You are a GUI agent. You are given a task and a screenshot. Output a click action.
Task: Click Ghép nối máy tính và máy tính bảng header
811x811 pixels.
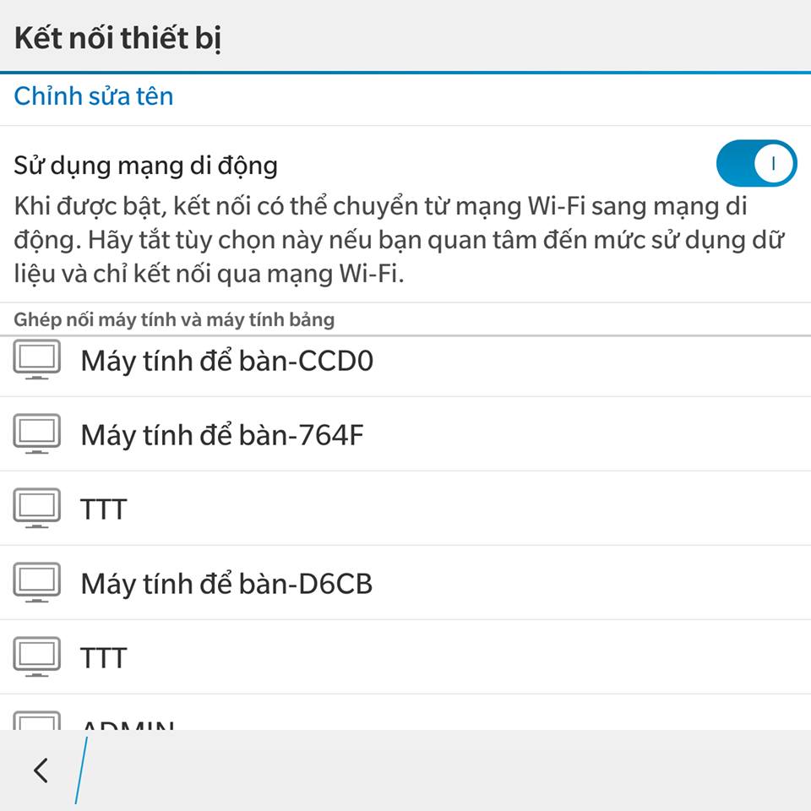coord(174,319)
